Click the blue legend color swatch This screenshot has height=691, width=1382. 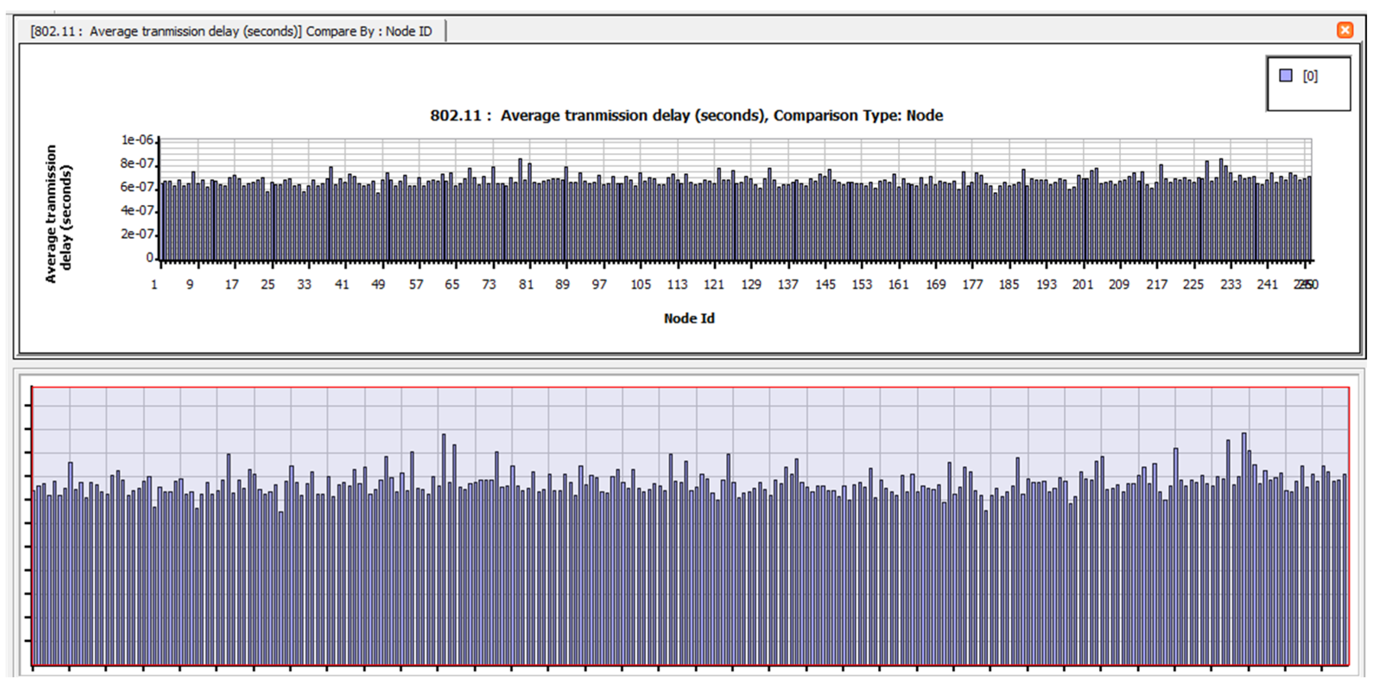coord(1285,76)
